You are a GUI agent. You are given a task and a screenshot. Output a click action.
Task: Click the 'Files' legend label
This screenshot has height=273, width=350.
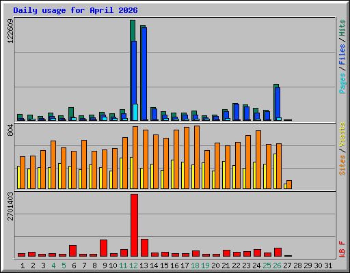click(342, 55)
